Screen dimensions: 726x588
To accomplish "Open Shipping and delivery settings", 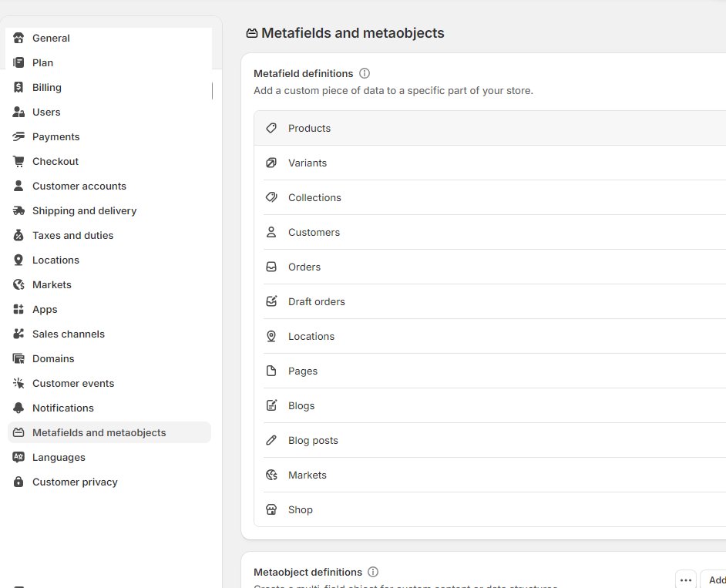I will (x=84, y=211).
